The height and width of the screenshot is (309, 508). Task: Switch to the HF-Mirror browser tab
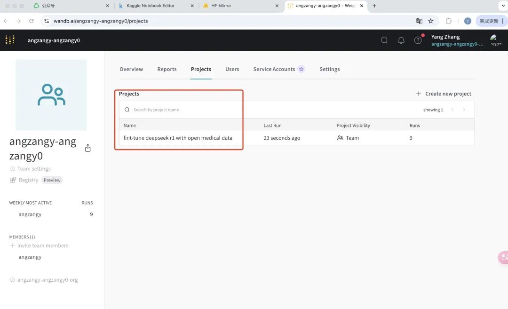221,6
